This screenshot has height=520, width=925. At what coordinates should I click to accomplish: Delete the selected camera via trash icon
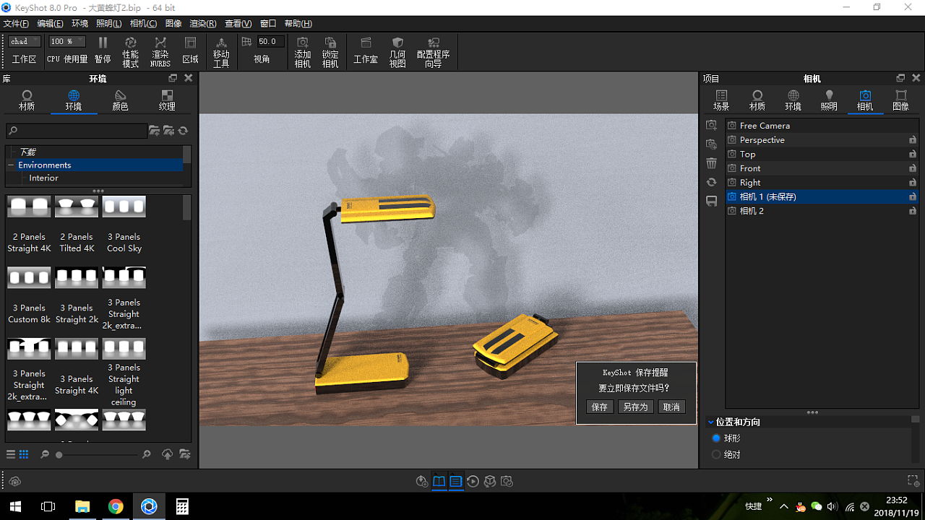click(711, 162)
